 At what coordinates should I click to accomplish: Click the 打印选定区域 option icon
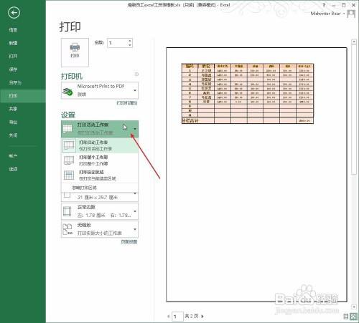69,175
